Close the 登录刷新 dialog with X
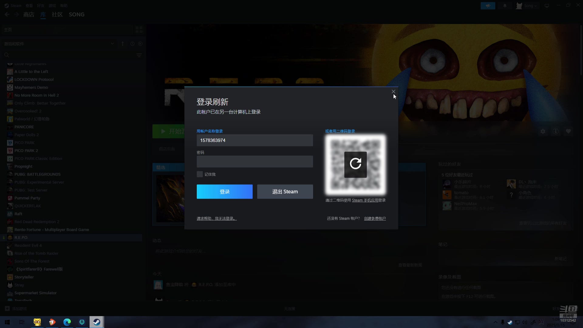The width and height of the screenshot is (583, 328). (x=393, y=91)
